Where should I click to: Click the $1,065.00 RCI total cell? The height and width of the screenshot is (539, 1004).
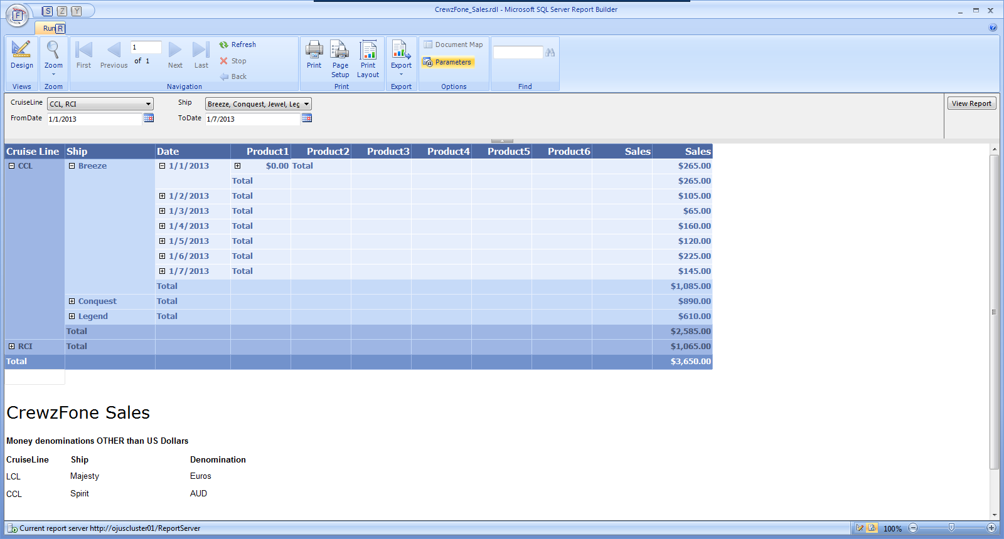[x=682, y=347]
